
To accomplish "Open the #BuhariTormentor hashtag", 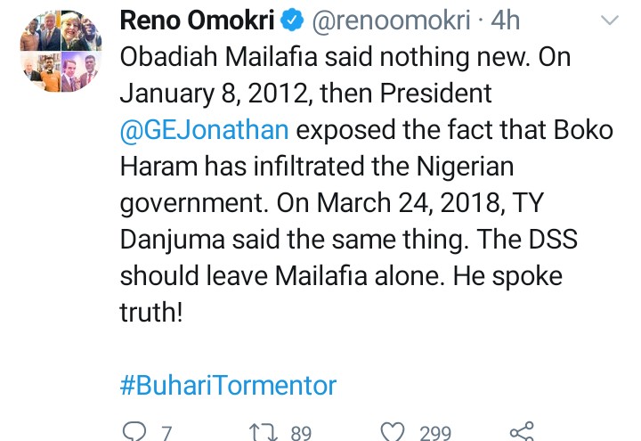I will click(228, 386).
